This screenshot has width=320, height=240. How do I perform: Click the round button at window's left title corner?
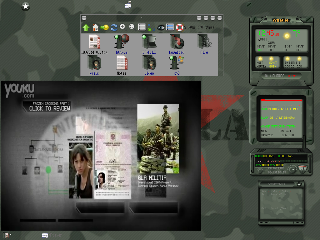click(84, 18)
